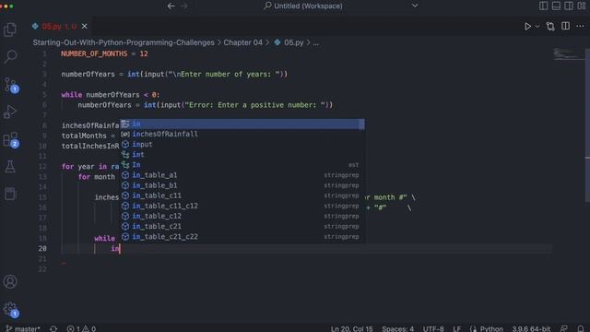Open editor More Actions ellipsis
This screenshot has width=590, height=332.
(x=580, y=26)
